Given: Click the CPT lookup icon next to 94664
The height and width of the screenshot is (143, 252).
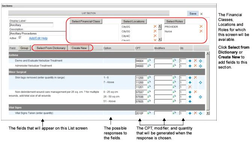Looking at the screenshot, I should [x=149, y=61].
